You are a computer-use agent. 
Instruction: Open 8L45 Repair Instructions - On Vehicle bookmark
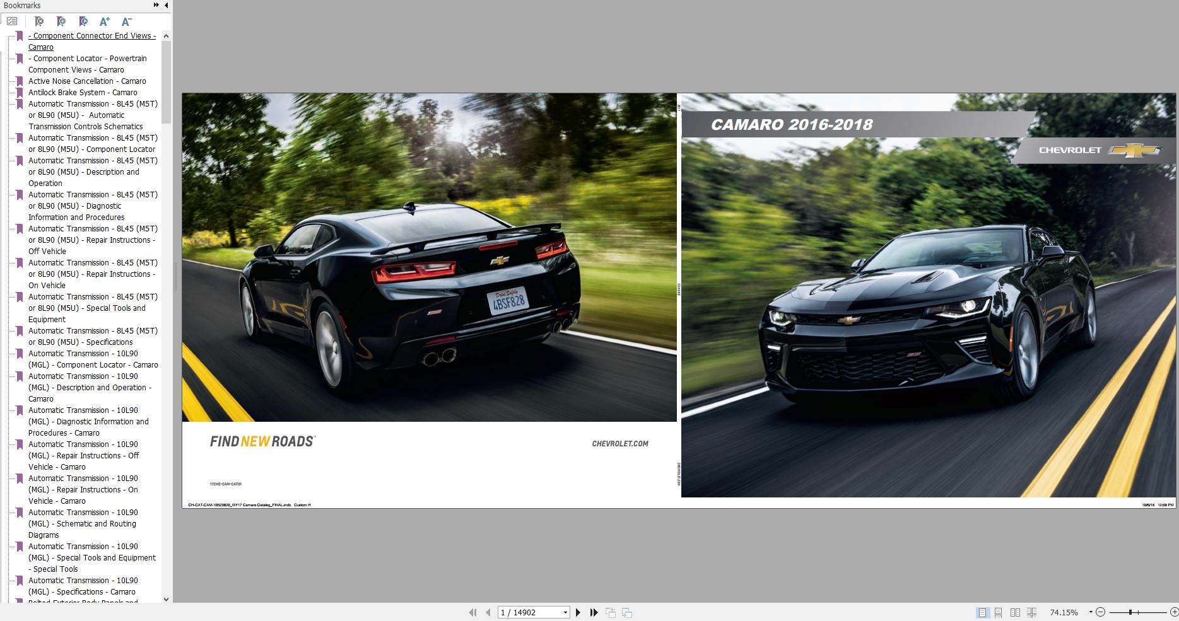coord(93,274)
